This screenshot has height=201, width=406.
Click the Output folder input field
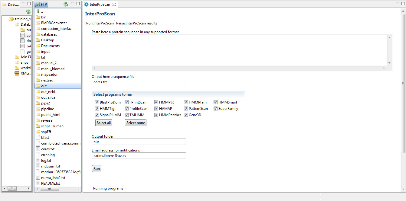(139, 142)
